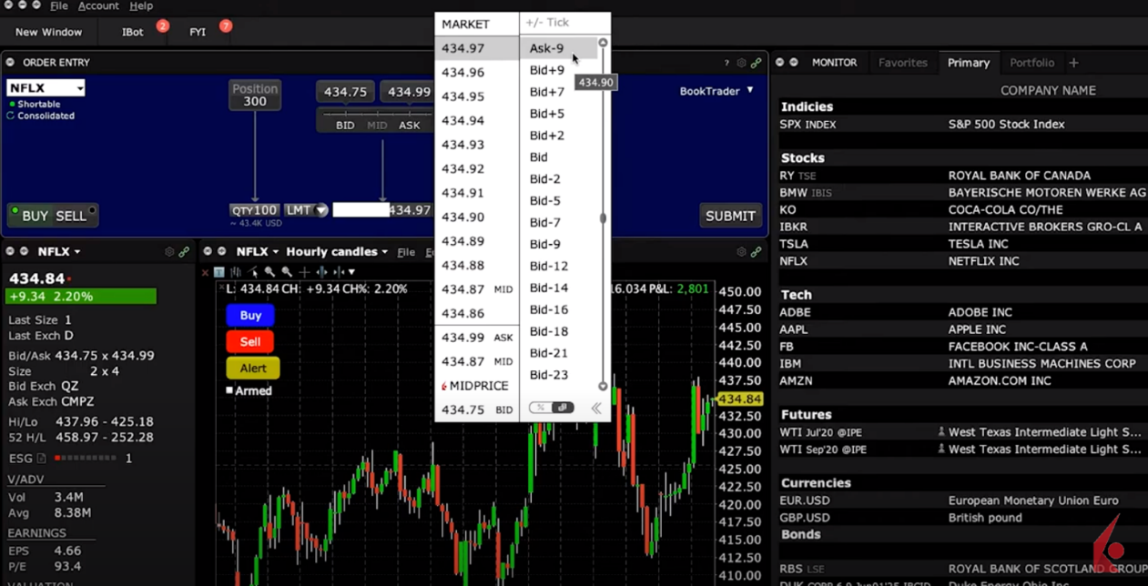The image size is (1148, 586).
Task: Click the yellow Alert button on chart
Action: click(252, 369)
